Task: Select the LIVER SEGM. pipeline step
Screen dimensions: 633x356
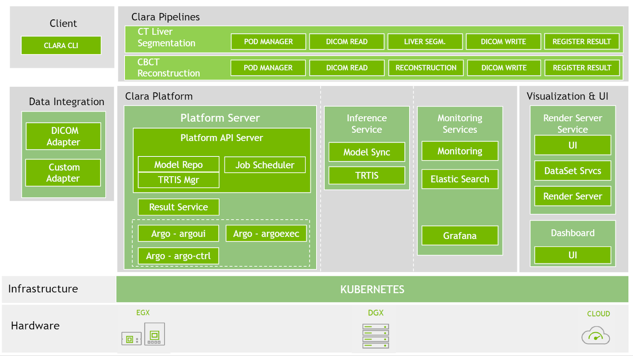Action: pyautogui.click(x=425, y=41)
